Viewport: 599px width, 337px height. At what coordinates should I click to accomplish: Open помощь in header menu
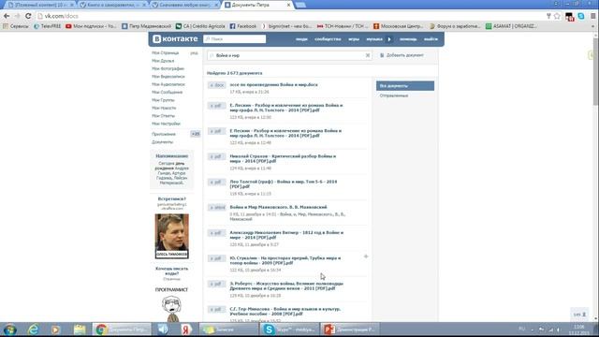coord(408,39)
